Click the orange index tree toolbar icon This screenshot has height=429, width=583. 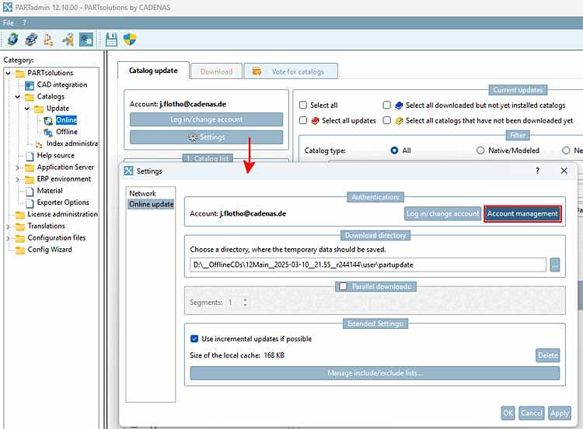[48, 40]
